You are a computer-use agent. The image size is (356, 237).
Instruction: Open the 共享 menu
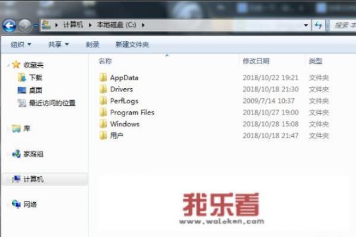[x=59, y=44]
